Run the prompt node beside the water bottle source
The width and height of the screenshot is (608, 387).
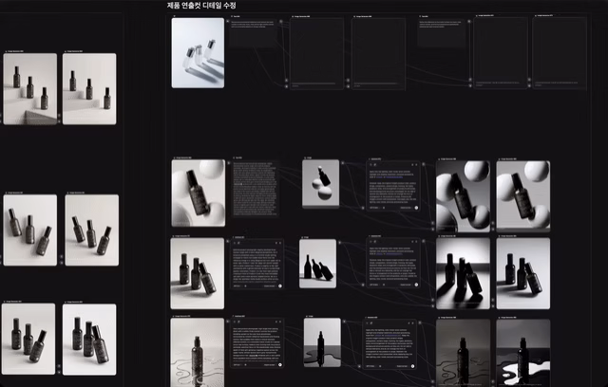(x=280, y=364)
